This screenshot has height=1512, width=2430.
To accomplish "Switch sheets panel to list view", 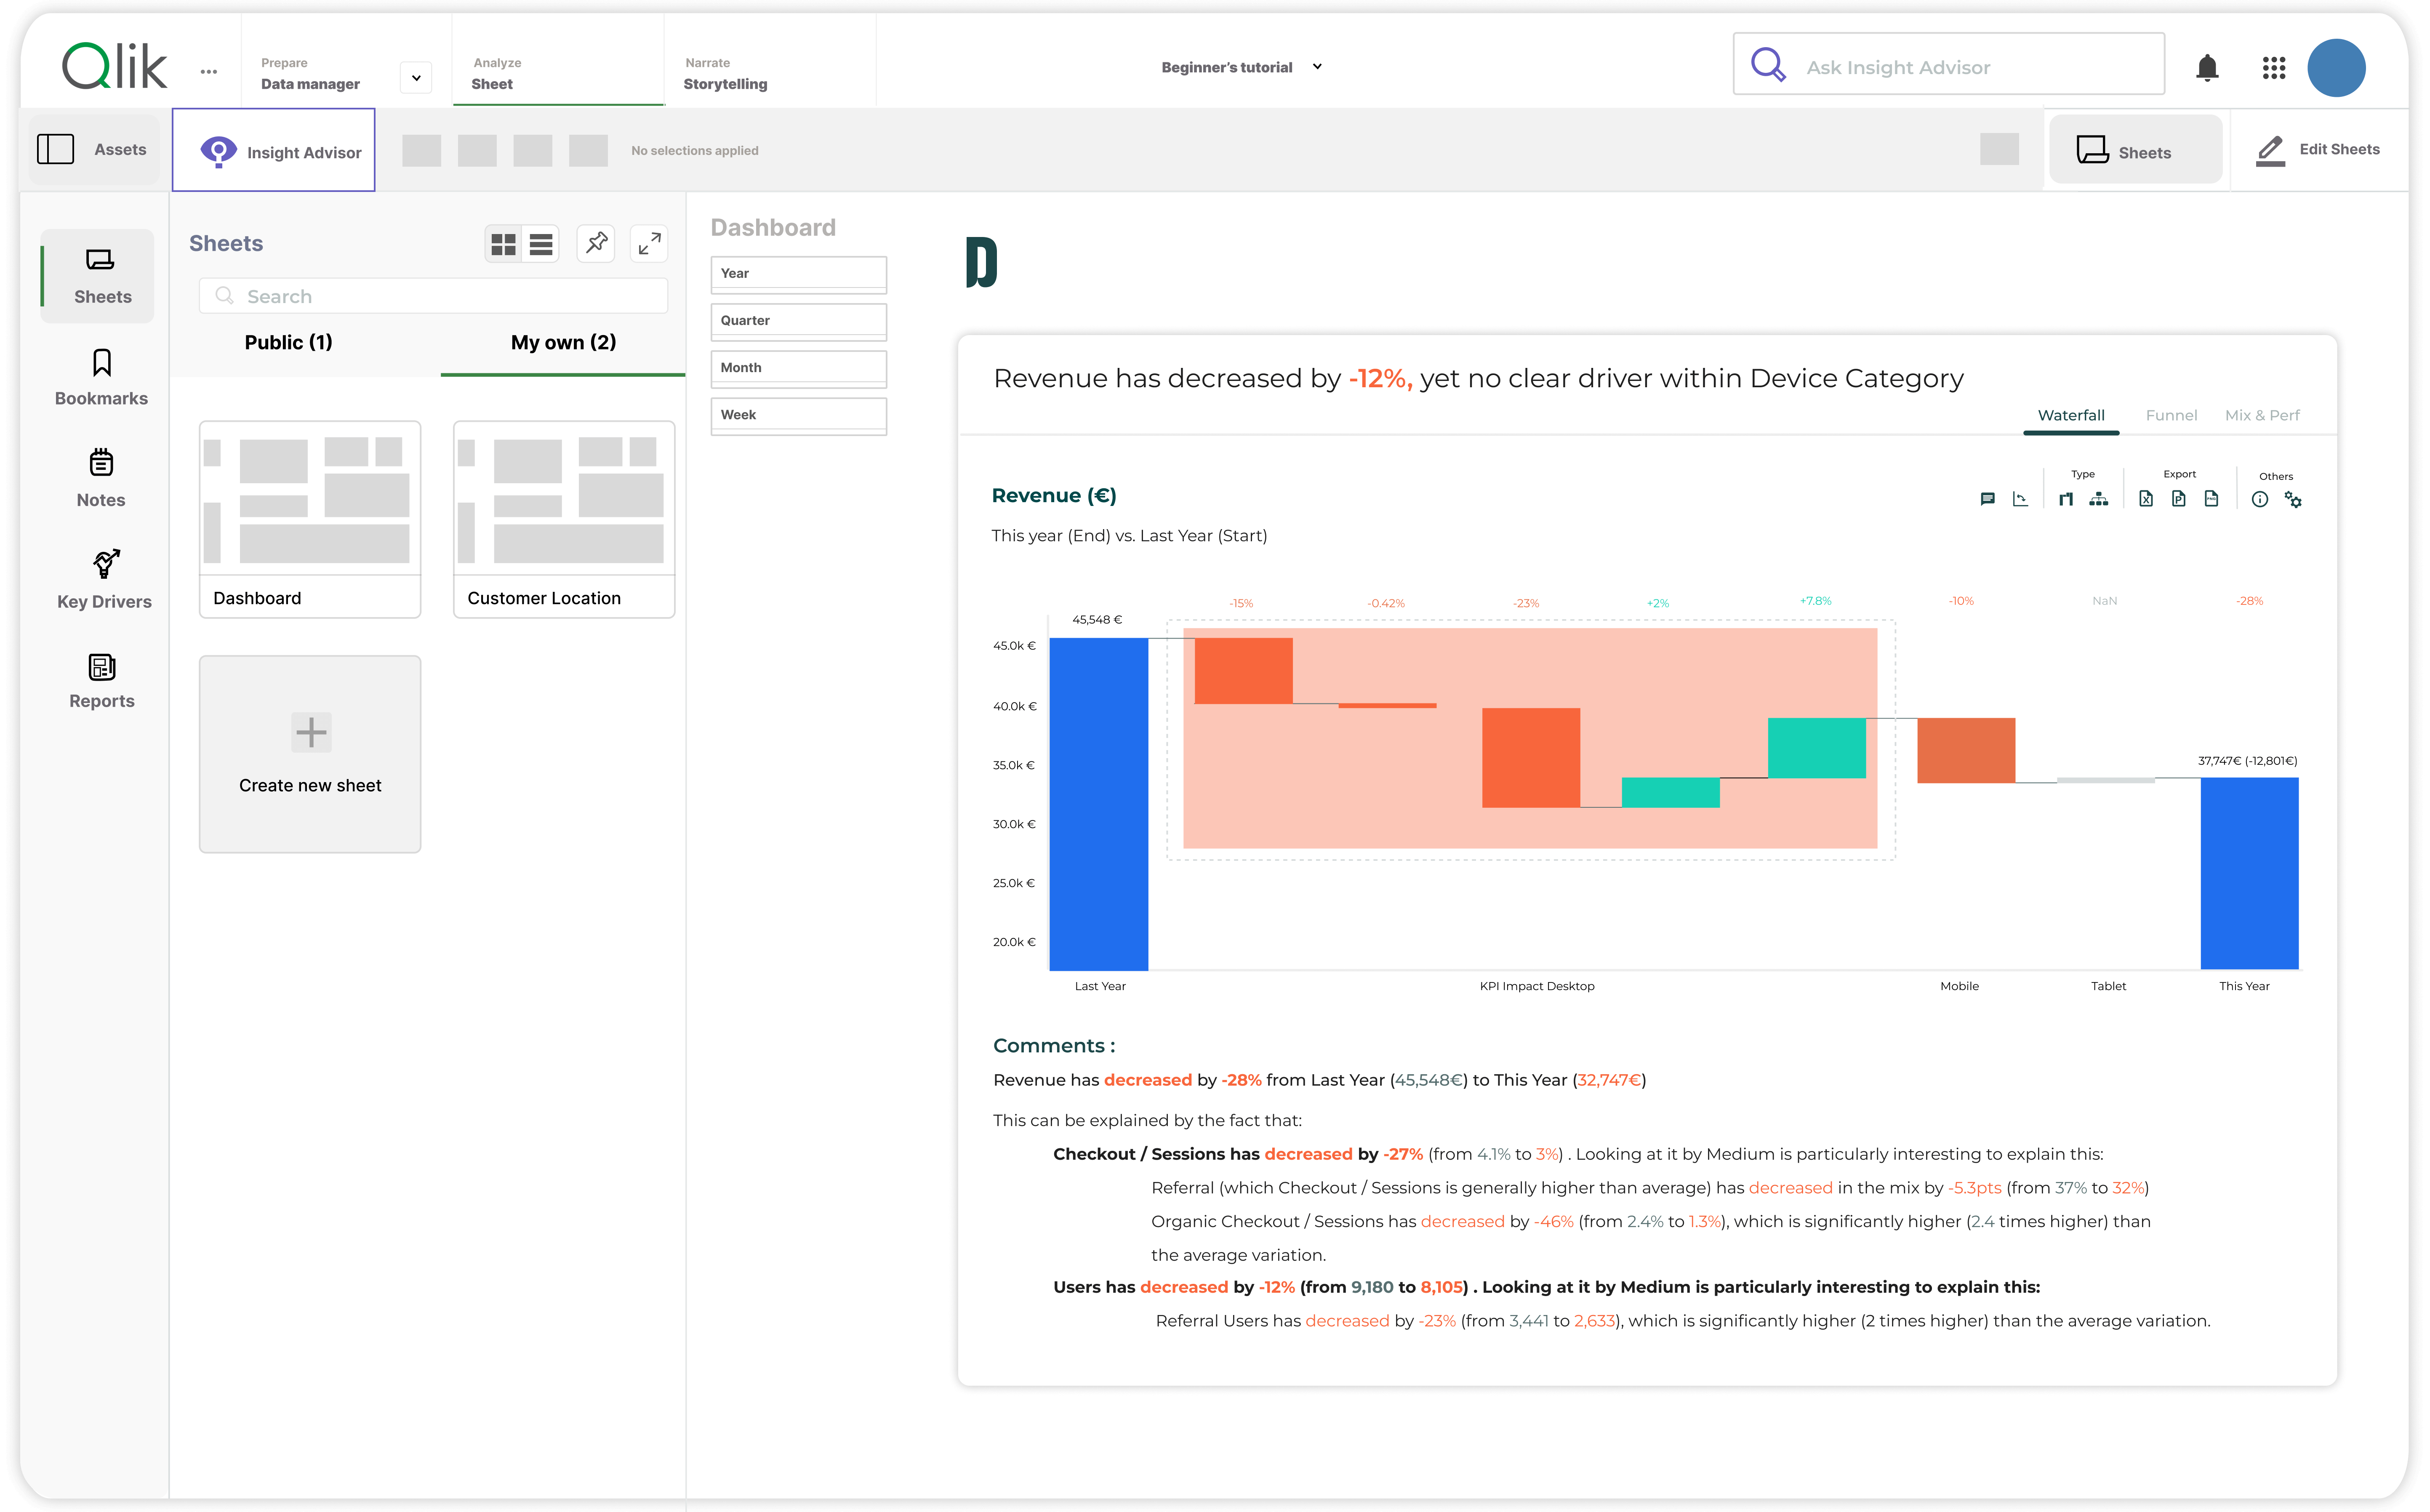I will tap(541, 244).
